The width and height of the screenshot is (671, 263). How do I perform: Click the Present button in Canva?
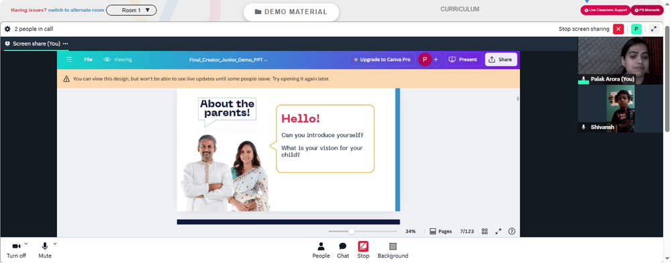pos(464,60)
